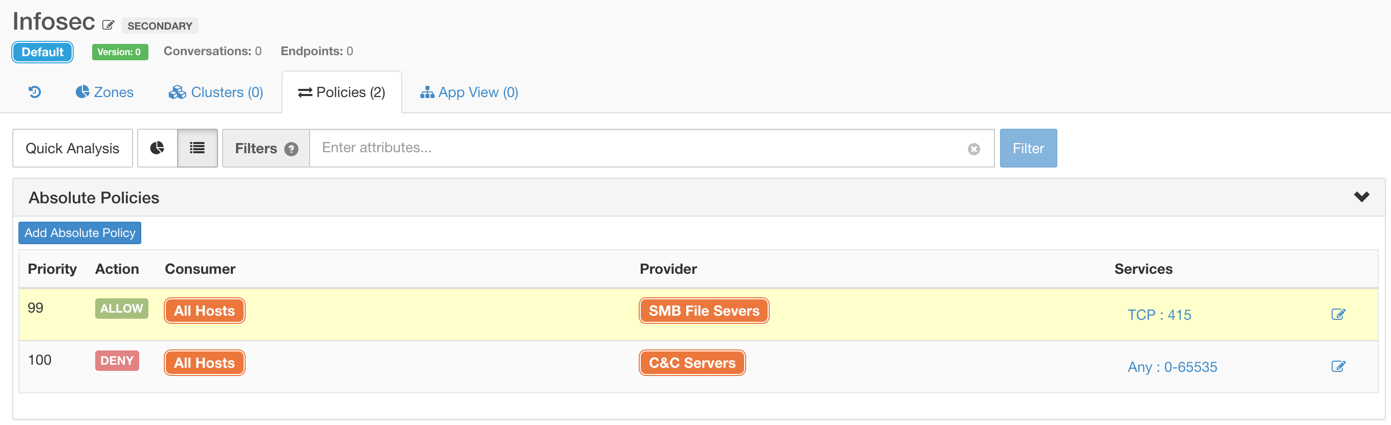Image resolution: width=1391 pixels, height=425 pixels.
Task: Click the SMB File Severs provider tag
Action: coord(704,311)
